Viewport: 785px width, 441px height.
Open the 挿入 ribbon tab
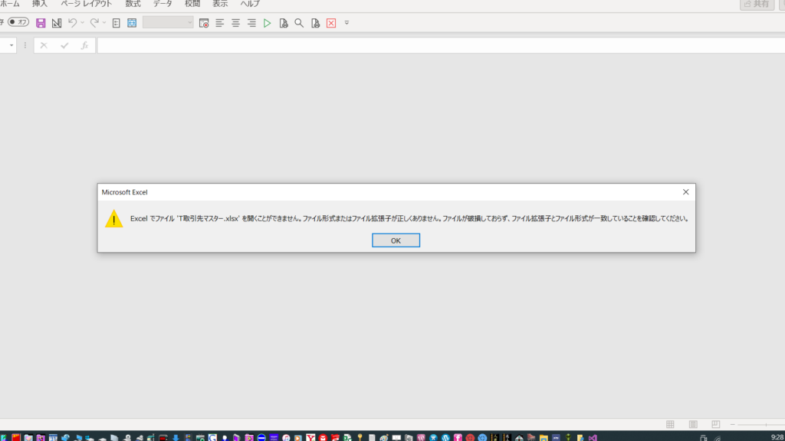point(40,4)
